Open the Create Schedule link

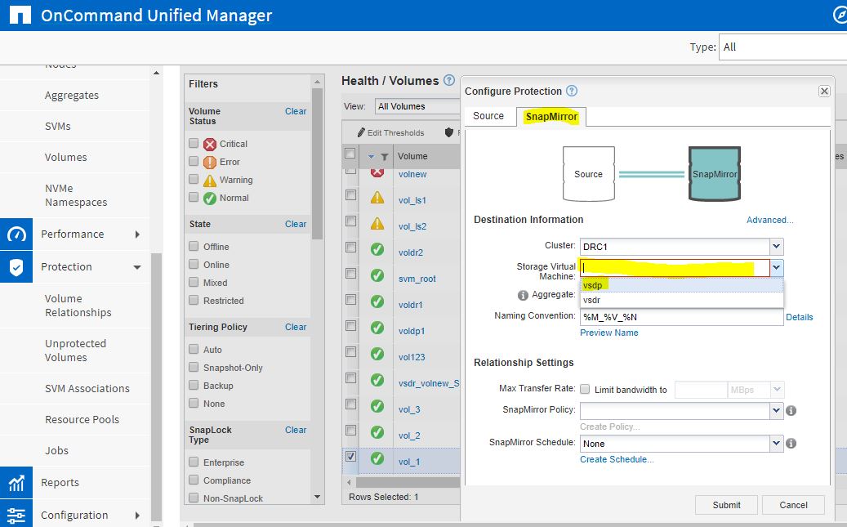tap(617, 459)
